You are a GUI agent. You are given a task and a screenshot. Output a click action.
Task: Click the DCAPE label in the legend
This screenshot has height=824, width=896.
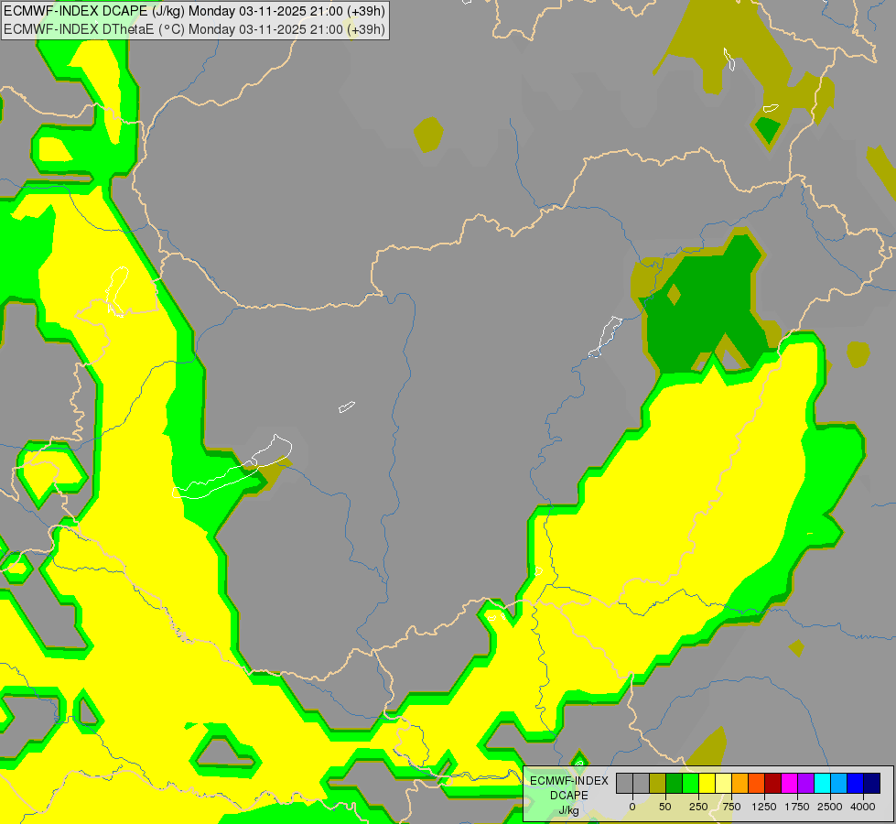(569, 796)
